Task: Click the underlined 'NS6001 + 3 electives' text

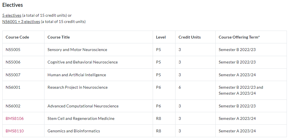Action: coord(21,22)
